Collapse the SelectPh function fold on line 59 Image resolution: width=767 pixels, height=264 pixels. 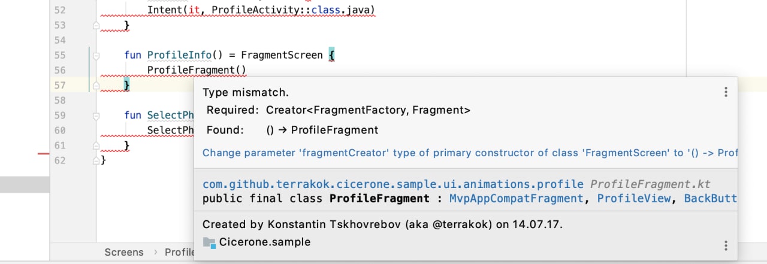[96, 115]
